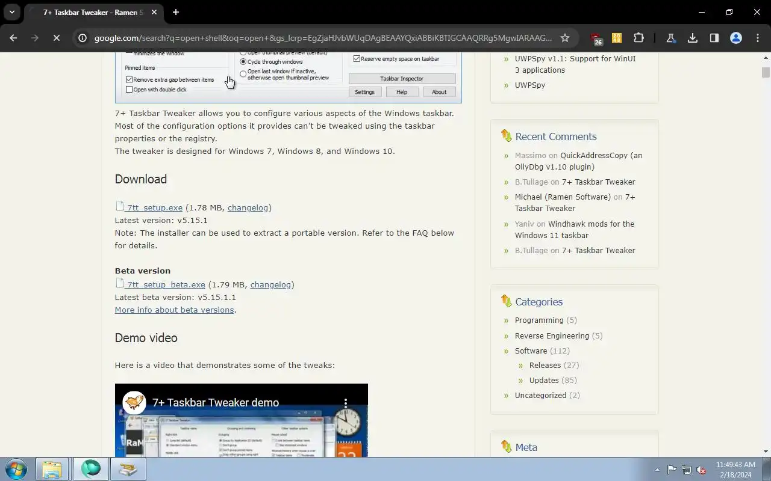
Task: Open the profile avatar menu
Action: point(735,38)
